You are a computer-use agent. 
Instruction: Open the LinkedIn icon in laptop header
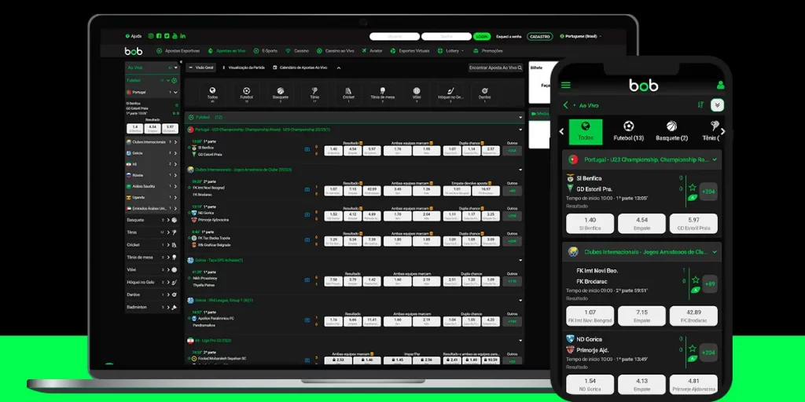coord(182,36)
